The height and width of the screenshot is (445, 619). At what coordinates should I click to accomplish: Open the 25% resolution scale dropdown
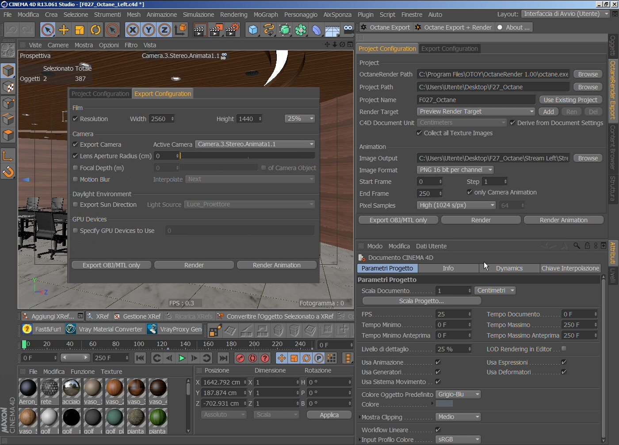[x=300, y=119]
